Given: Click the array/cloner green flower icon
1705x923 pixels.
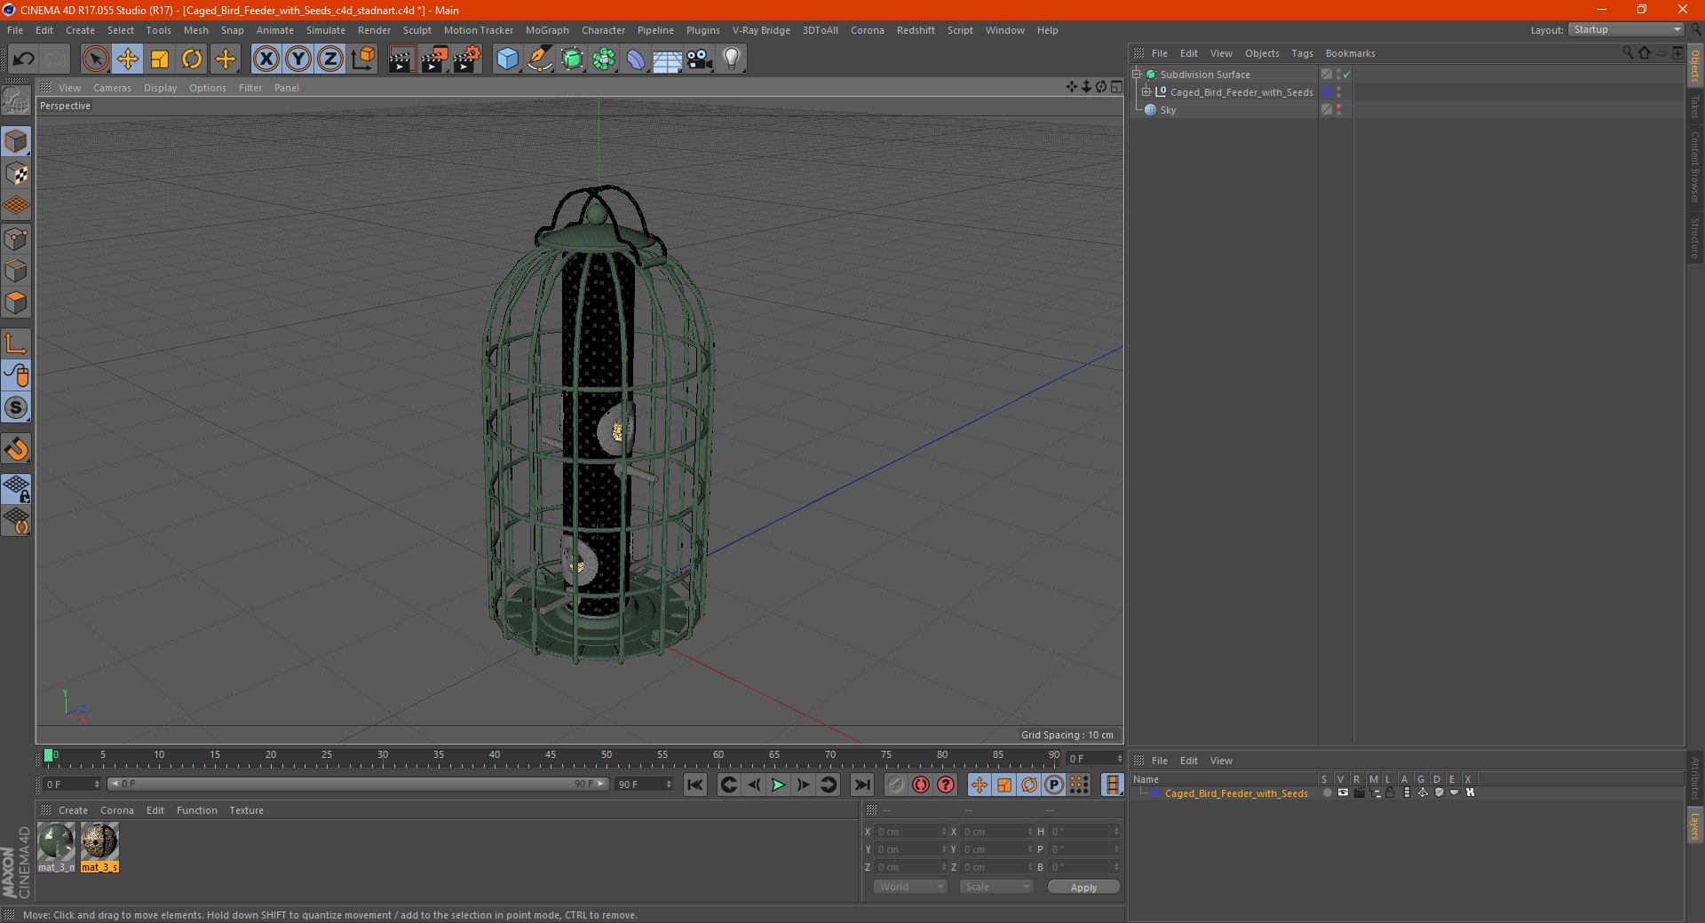Looking at the screenshot, I should coord(604,59).
